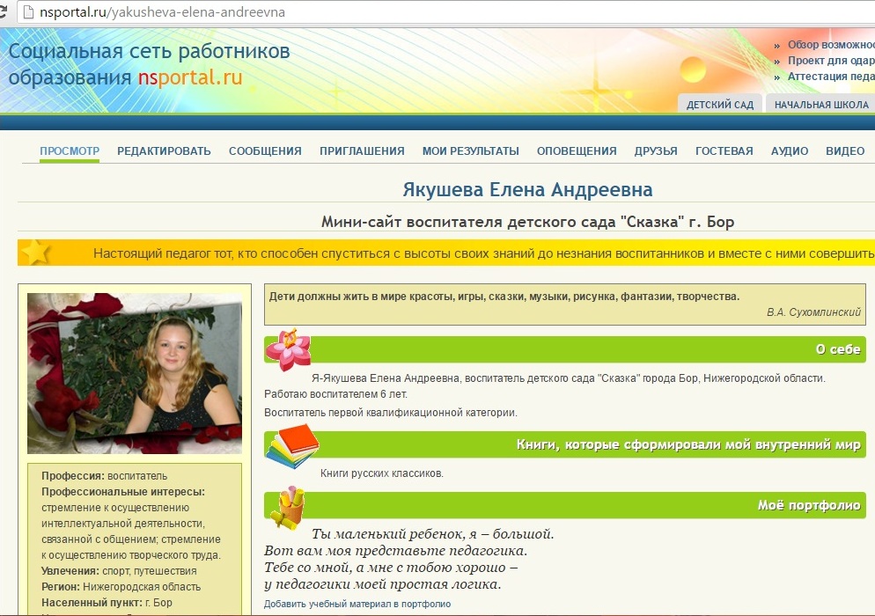Screen dimensions: 875x616
Task: Click the Увлечения: спорт, путешествия line
Action: tap(119, 571)
